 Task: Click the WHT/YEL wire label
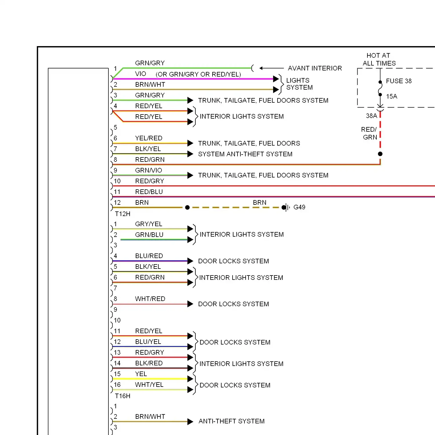click(149, 385)
